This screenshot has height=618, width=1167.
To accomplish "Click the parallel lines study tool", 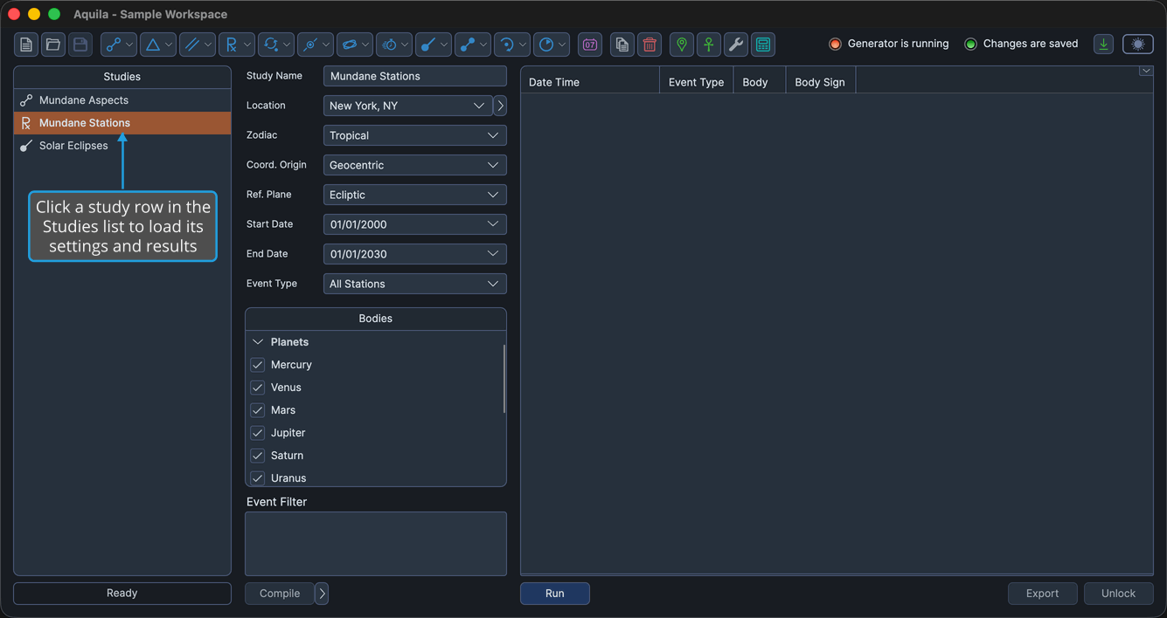I will coord(198,45).
